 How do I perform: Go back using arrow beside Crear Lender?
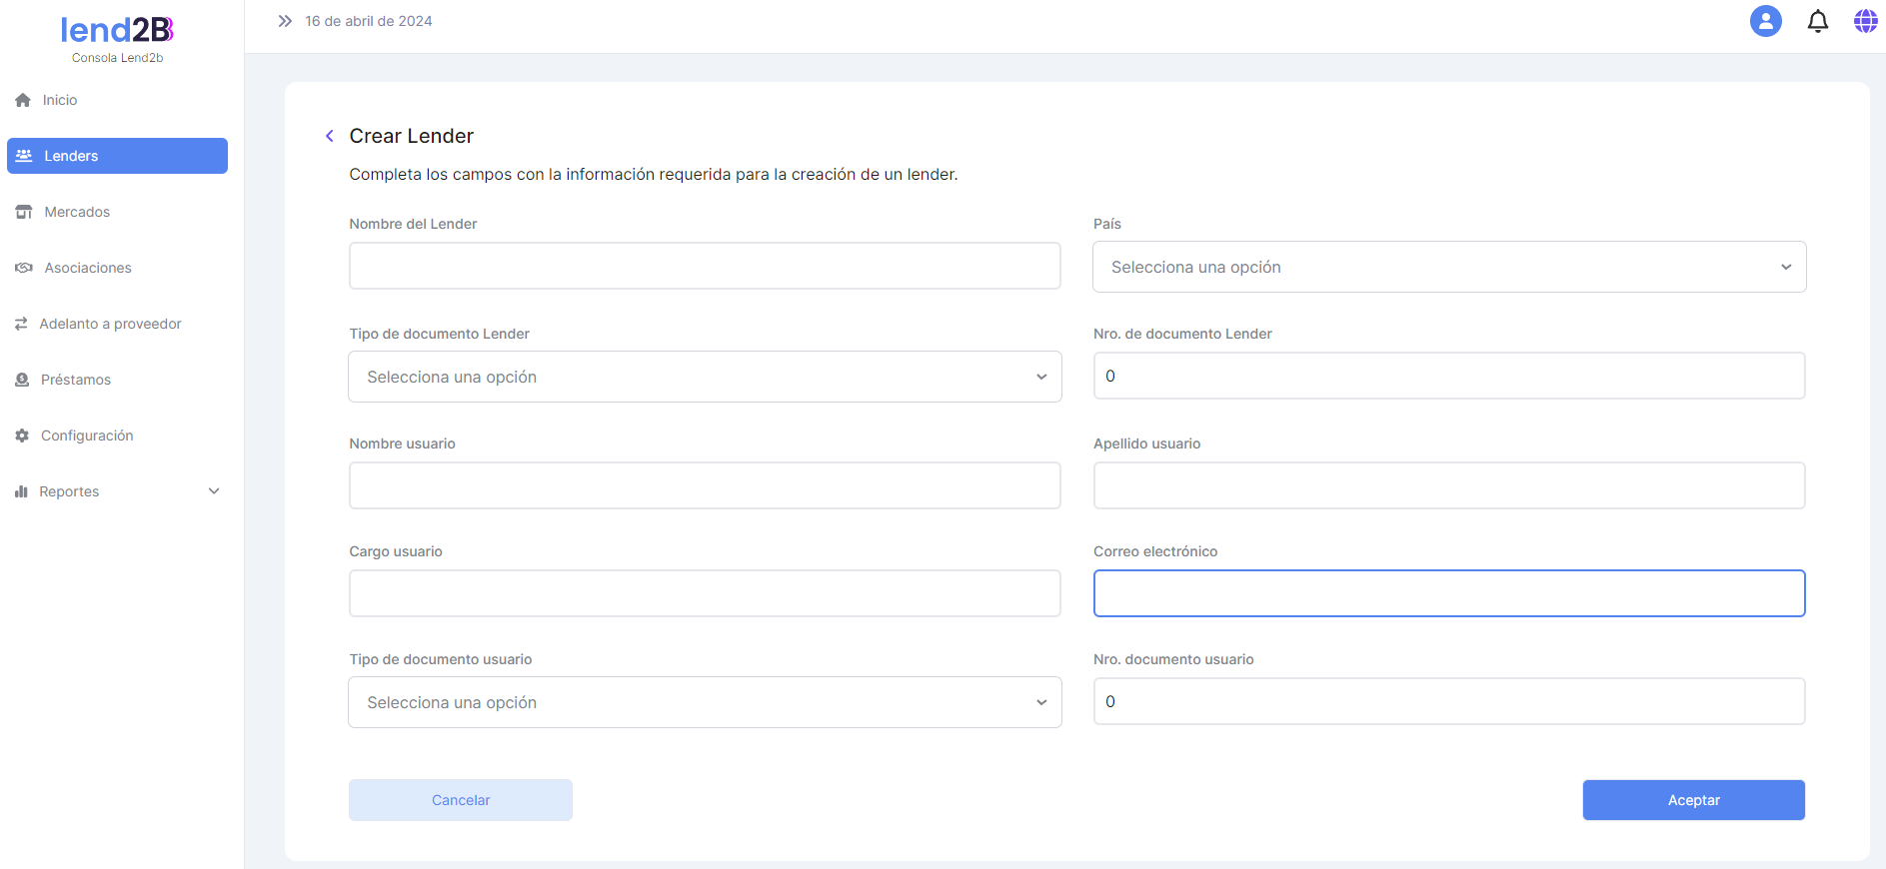(x=330, y=136)
